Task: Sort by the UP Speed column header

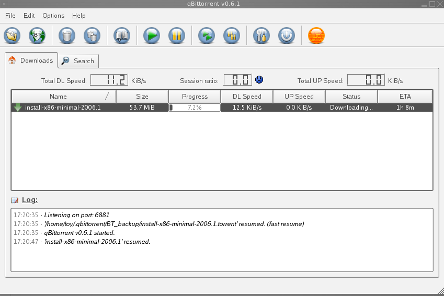Action: (299, 97)
